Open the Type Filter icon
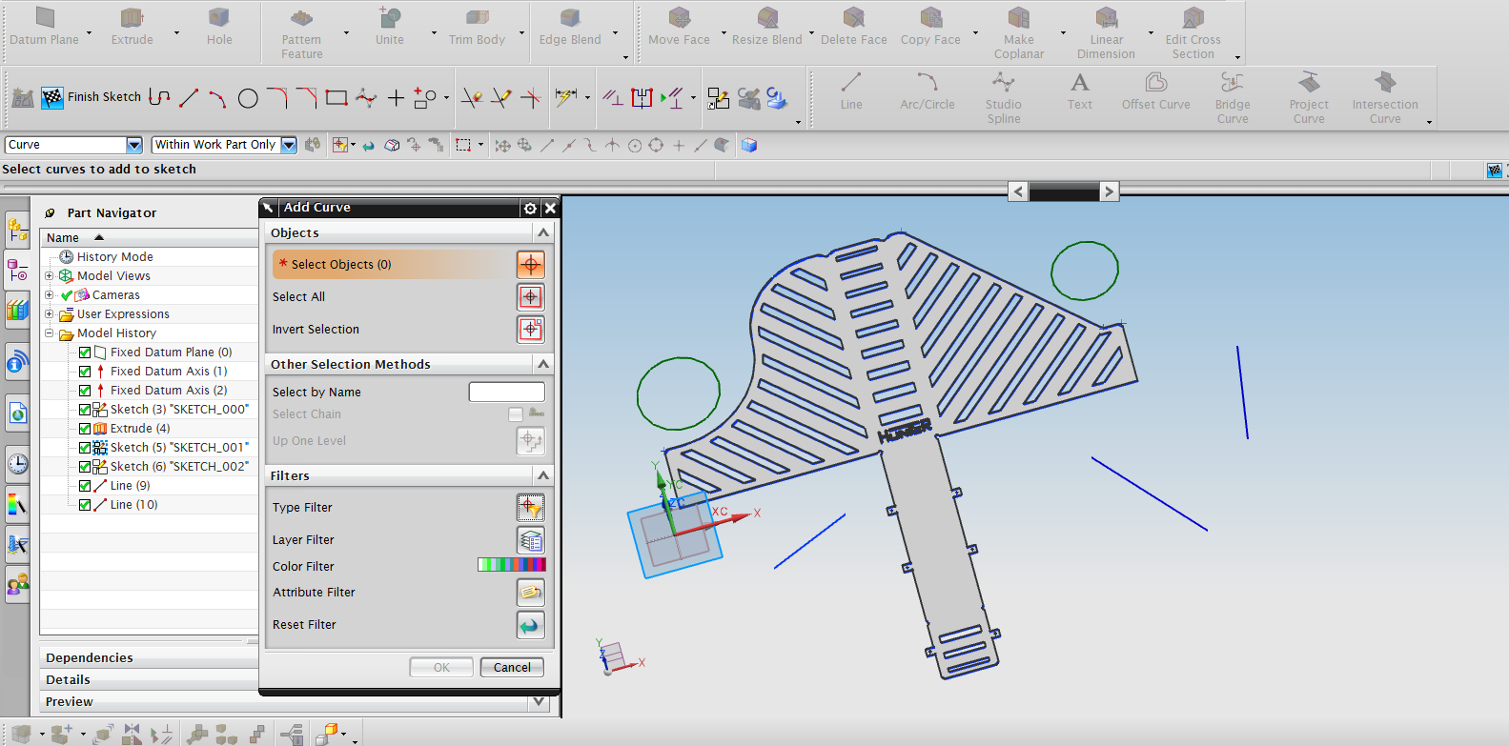 point(531,508)
